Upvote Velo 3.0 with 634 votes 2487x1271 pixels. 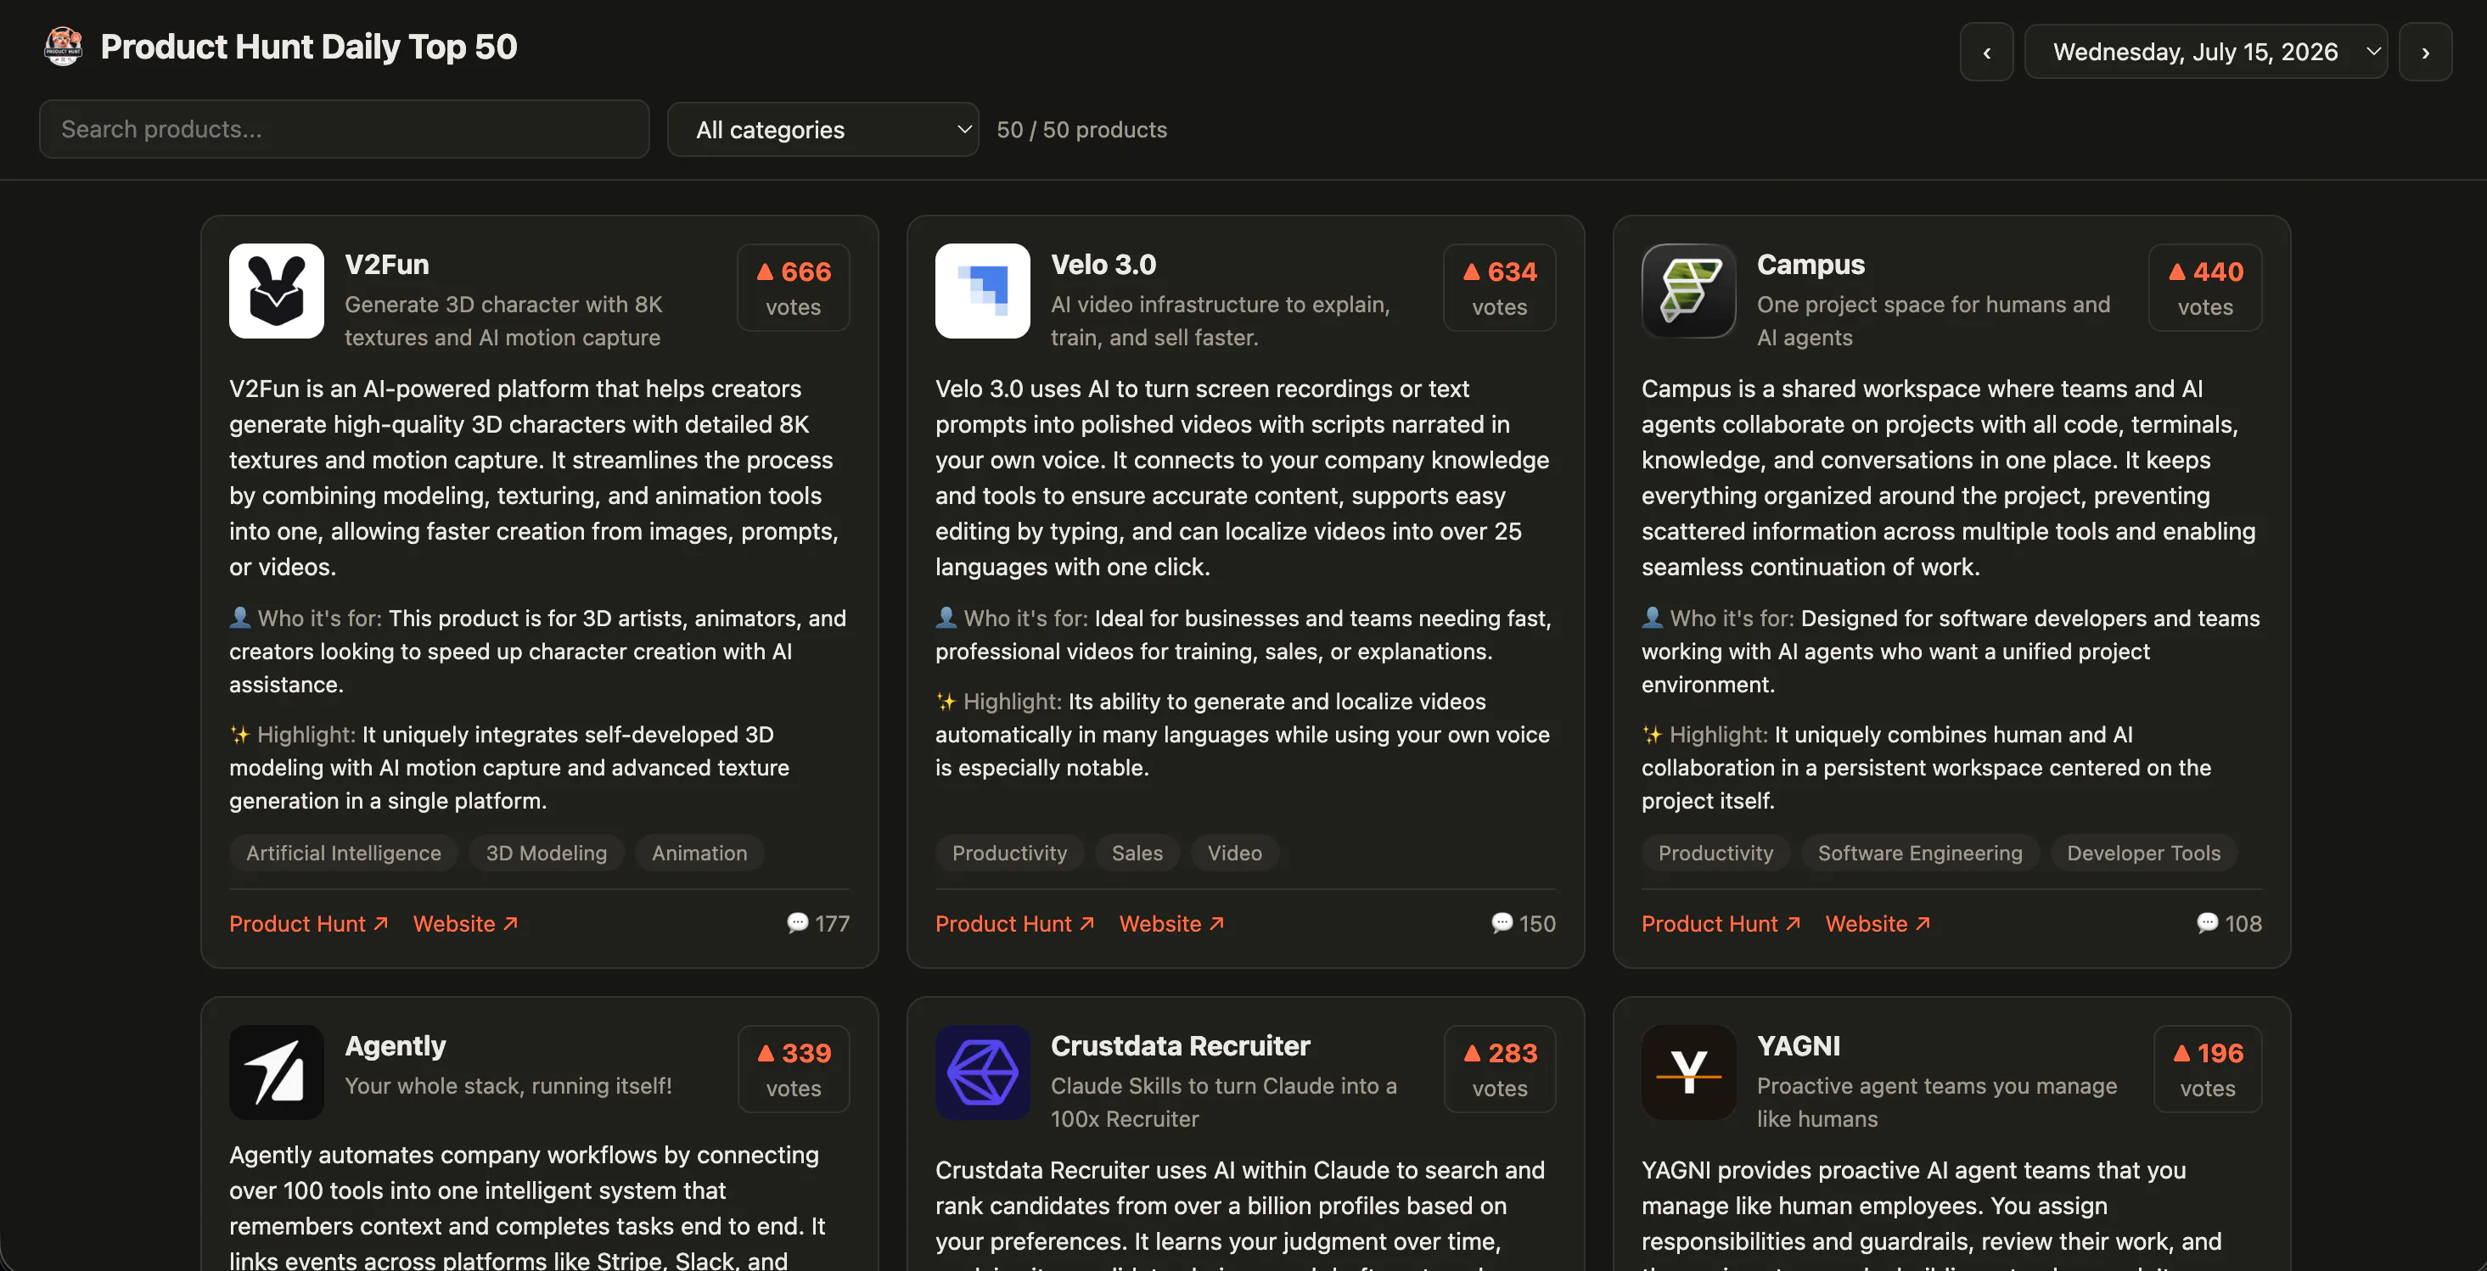pos(1499,288)
